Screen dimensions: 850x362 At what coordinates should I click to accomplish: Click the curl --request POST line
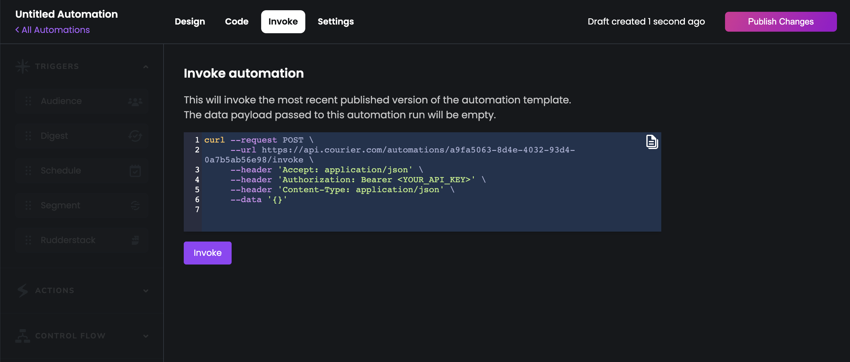pyautogui.click(x=259, y=140)
